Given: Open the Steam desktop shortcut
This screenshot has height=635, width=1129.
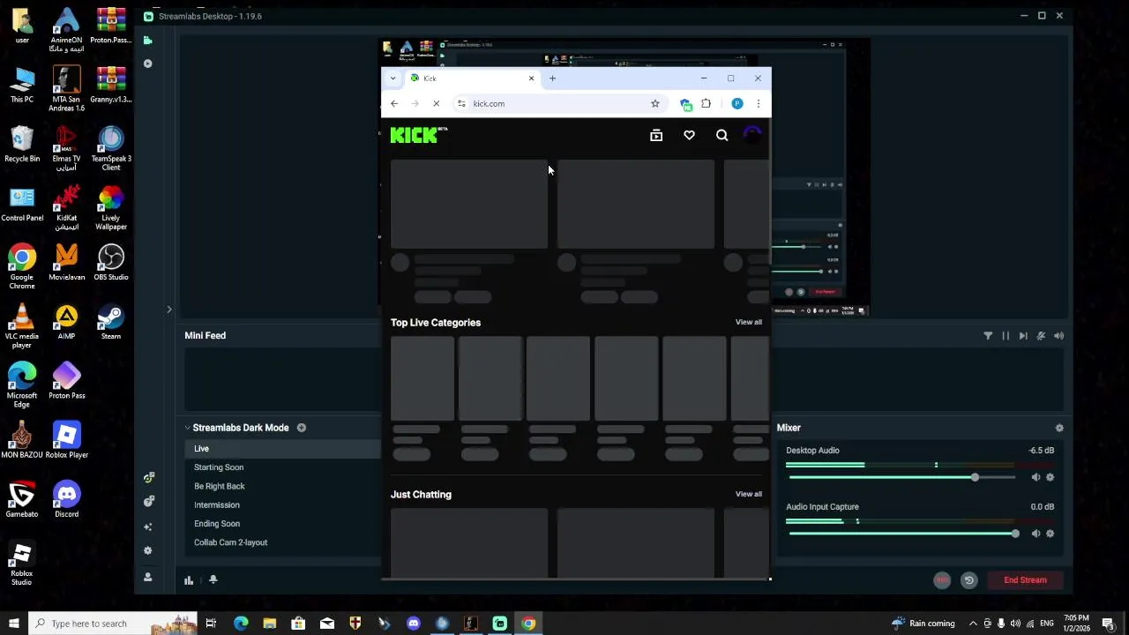Looking at the screenshot, I should click(111, 323).
